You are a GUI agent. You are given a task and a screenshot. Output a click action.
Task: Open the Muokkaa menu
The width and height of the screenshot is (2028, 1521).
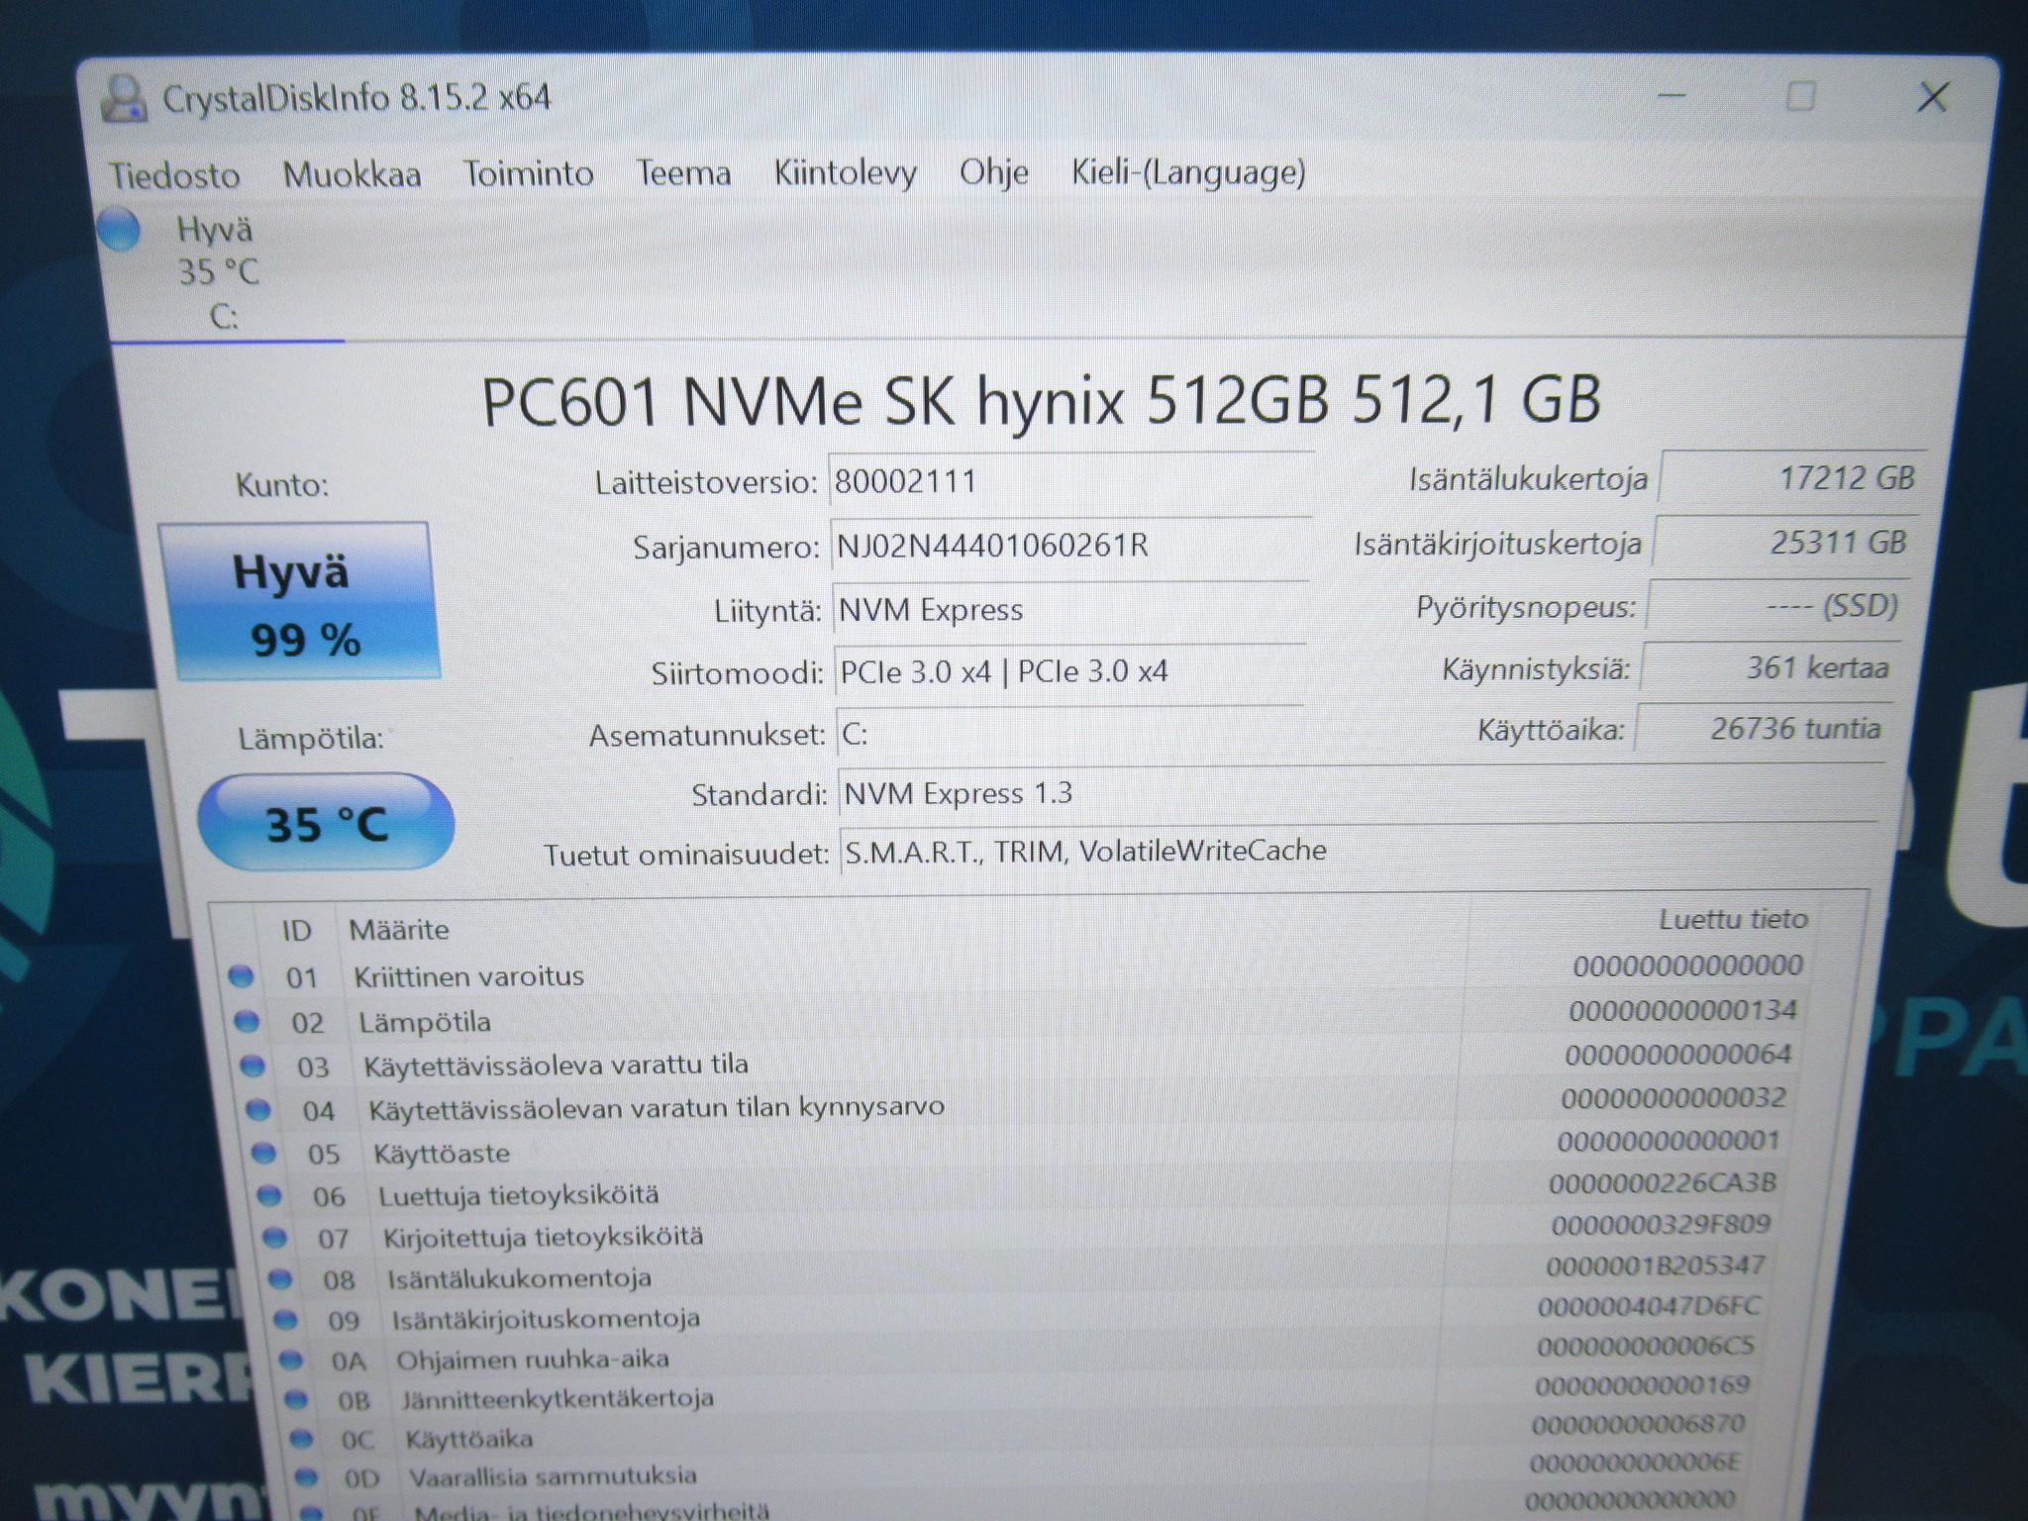click(x=353, y=174)
